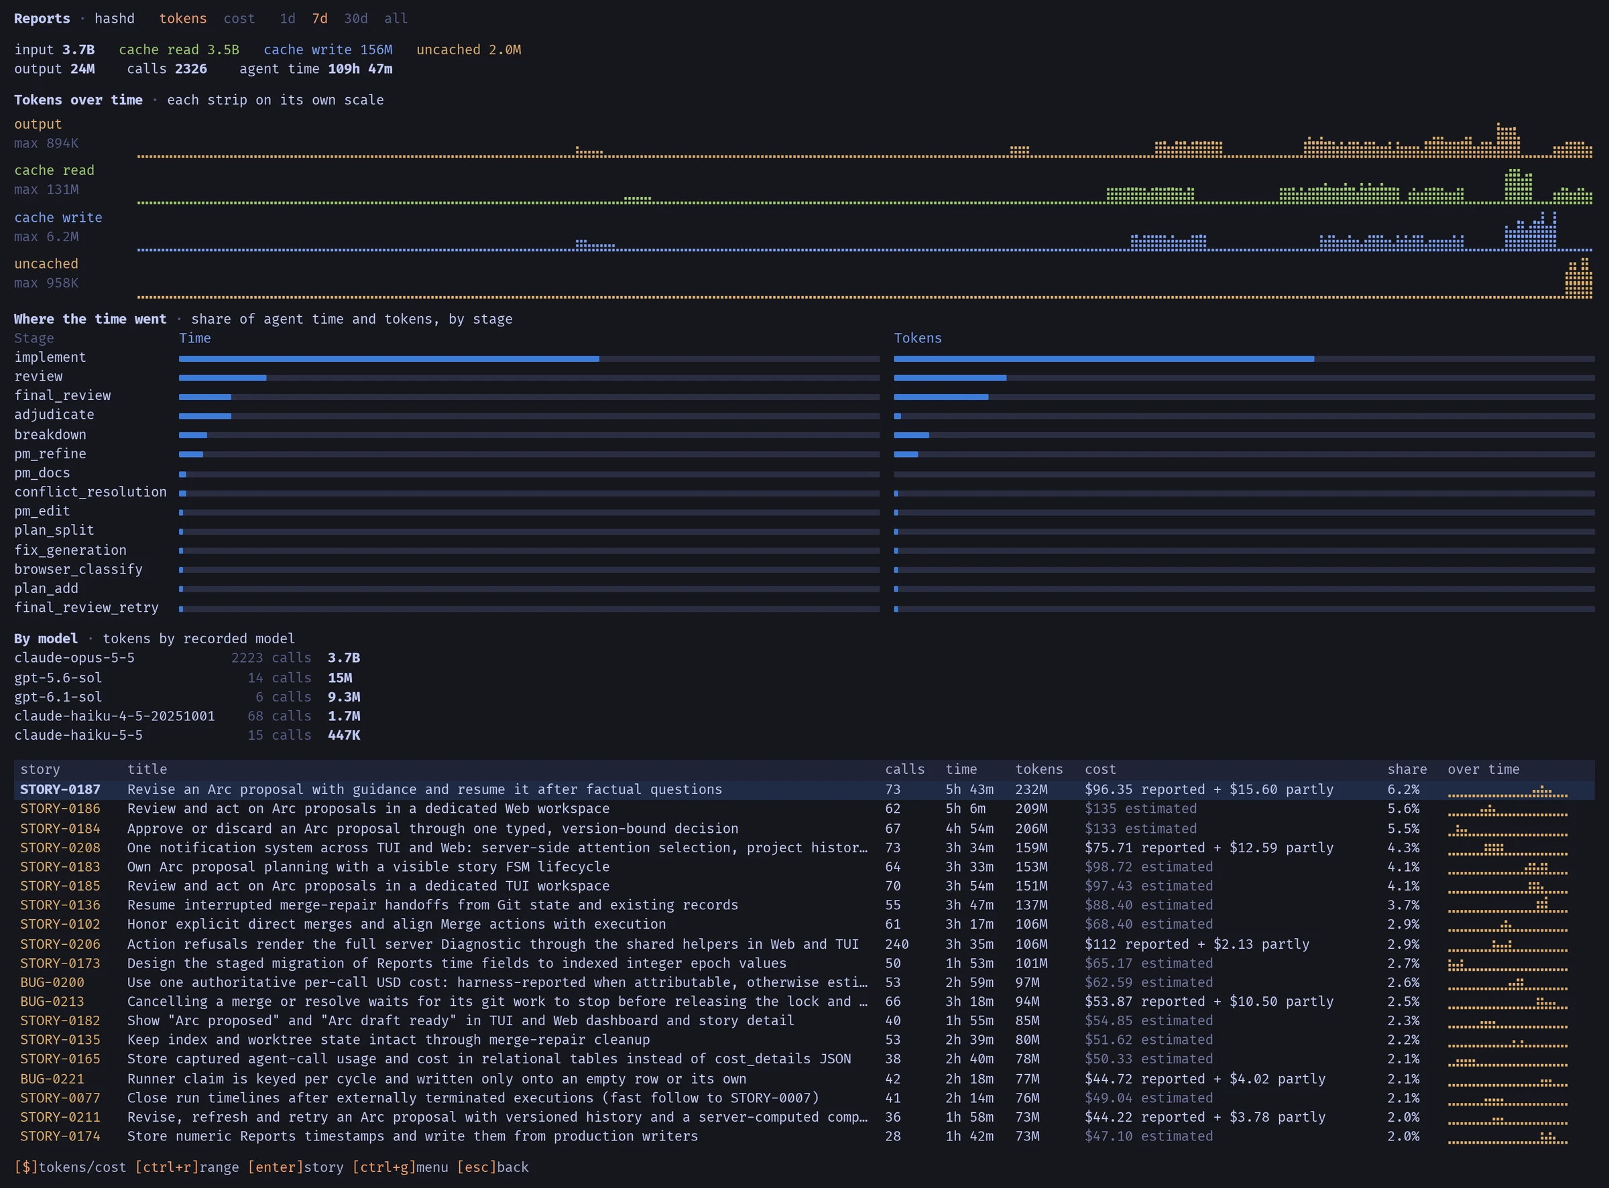Select the STORY-0184 story id

tap(60, 828)
